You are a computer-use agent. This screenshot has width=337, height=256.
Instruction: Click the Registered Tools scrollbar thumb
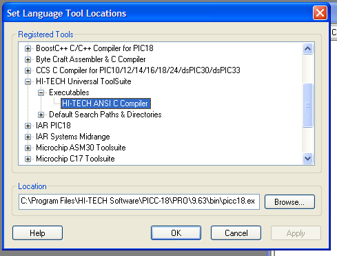click(x=307, y=105)
